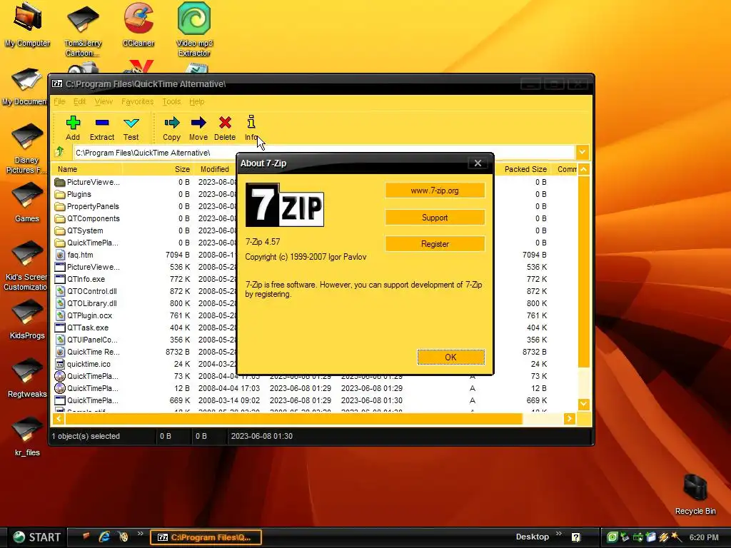Select CCleaner desktop icon
This screenshot has width=731, height=548.
(138, 24)
